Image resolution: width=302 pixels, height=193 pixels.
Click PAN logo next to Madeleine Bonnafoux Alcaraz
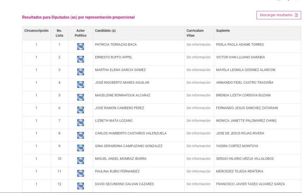pos(81,97)
